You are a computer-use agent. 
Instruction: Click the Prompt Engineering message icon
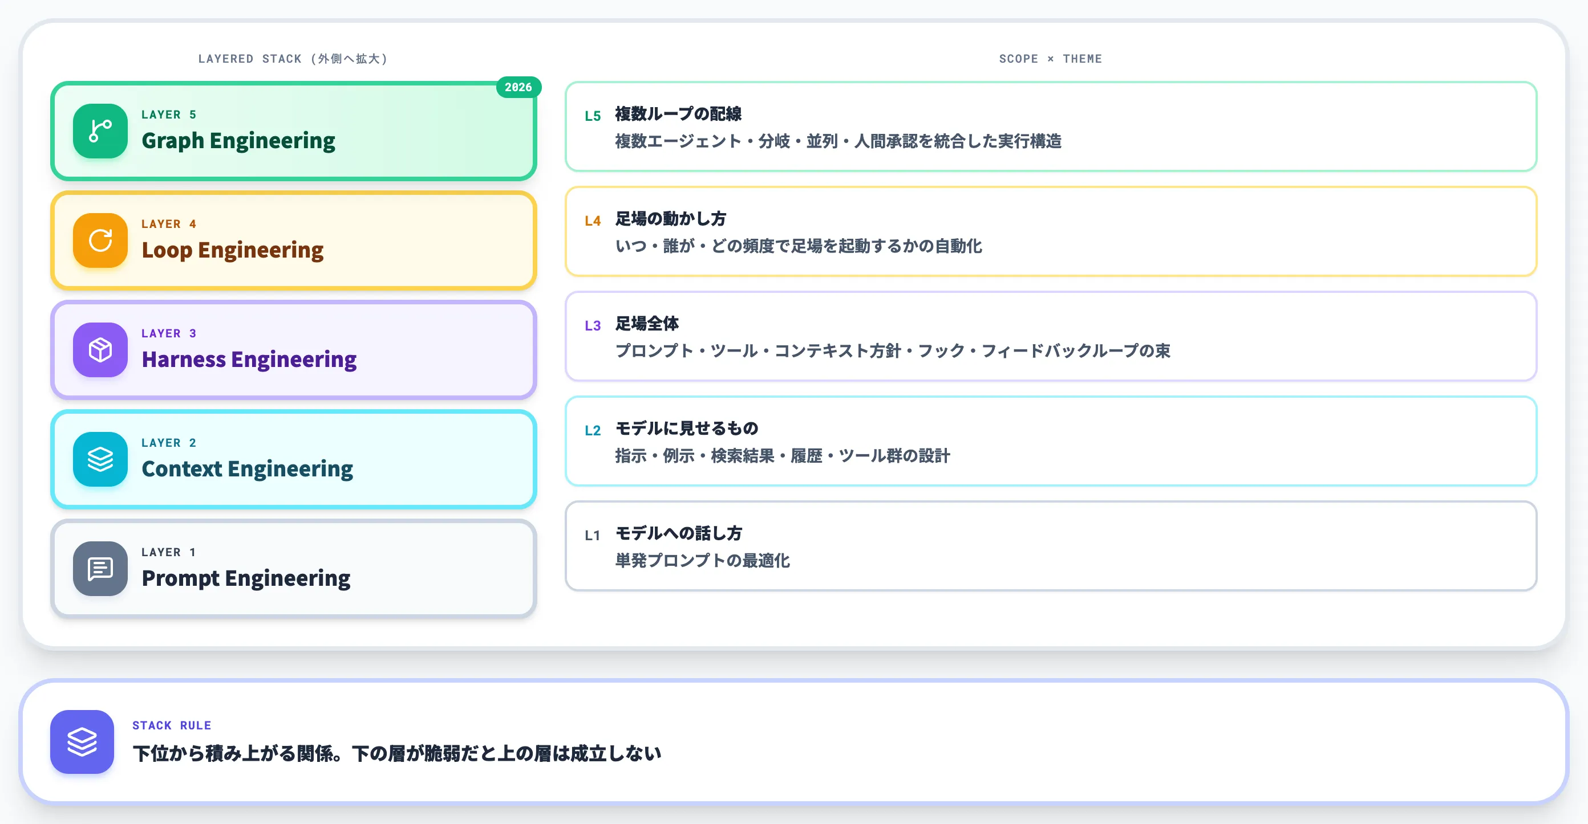[x=100, y=569]
